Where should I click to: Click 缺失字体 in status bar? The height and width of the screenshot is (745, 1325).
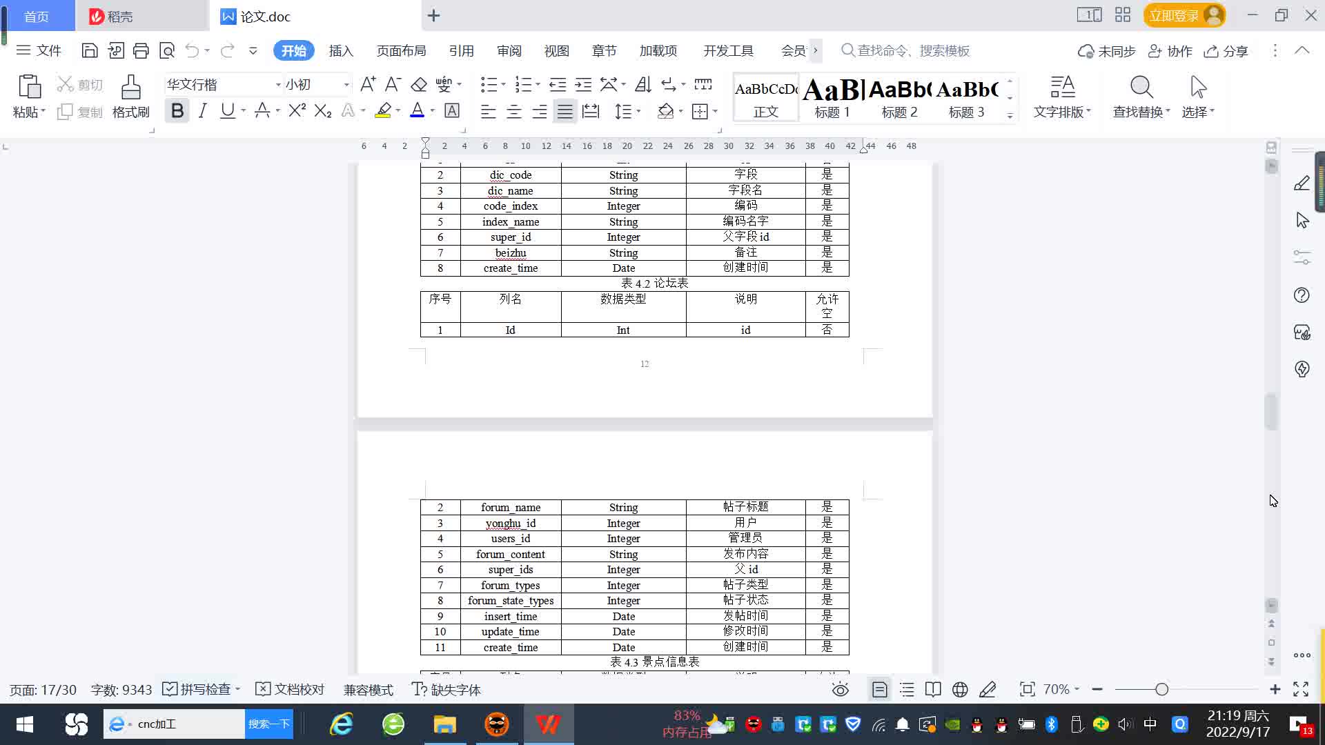[x=446, y=690]
